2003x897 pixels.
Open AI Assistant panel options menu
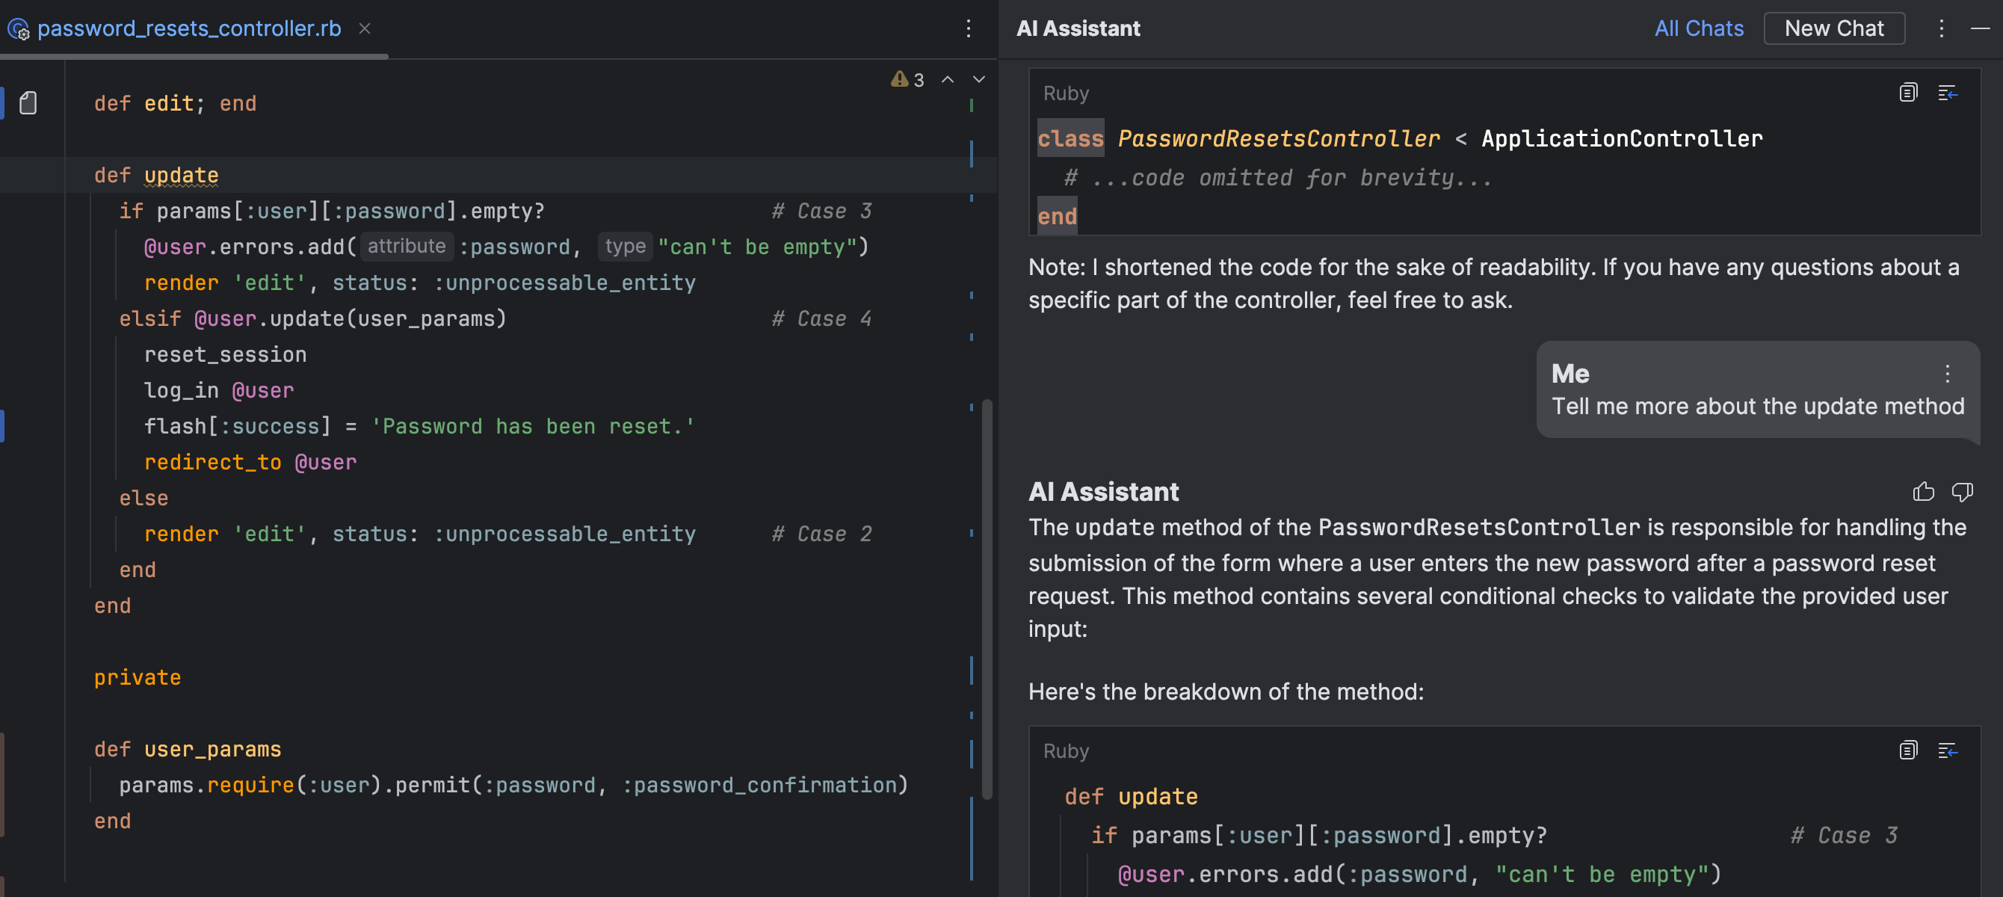coord(1941,29)
